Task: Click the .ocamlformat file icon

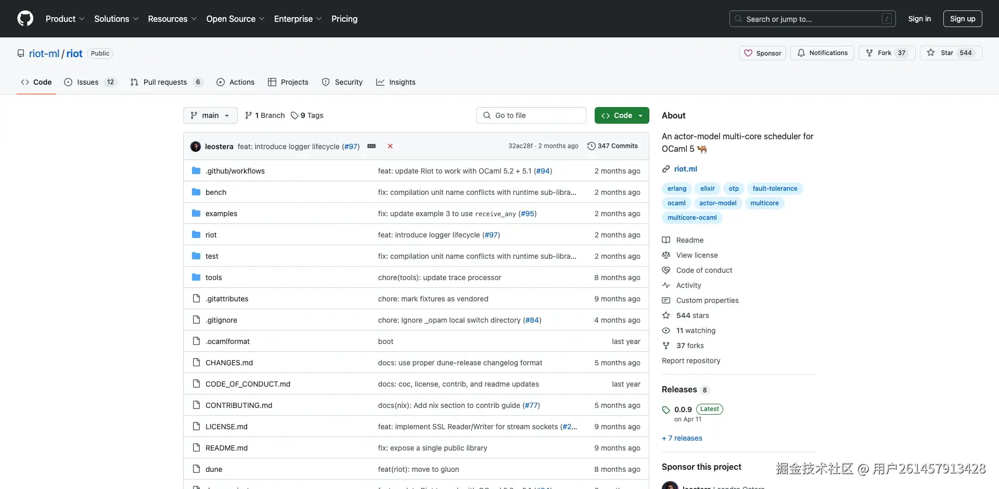Action: click(196, 341)
